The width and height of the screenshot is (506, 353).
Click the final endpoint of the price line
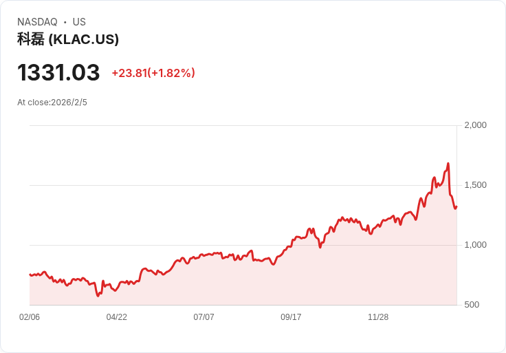(456, 206)
